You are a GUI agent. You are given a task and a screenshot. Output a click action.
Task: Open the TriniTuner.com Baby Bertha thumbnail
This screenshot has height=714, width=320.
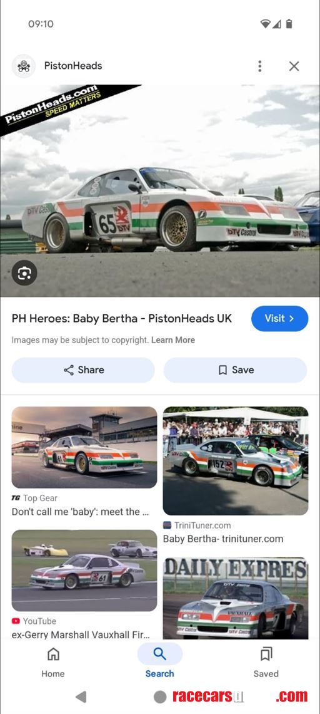pyautogui.click(x=236, y=461)
